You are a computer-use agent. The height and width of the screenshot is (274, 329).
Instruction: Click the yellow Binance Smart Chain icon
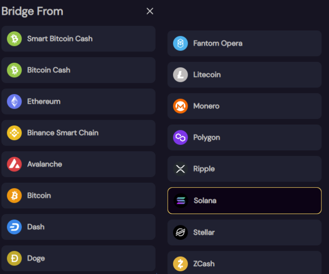(x=14, y=133)
